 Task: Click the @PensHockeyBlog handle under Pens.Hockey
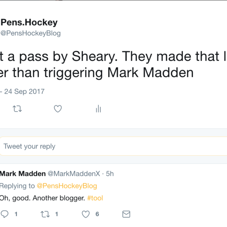click(30, 33)
